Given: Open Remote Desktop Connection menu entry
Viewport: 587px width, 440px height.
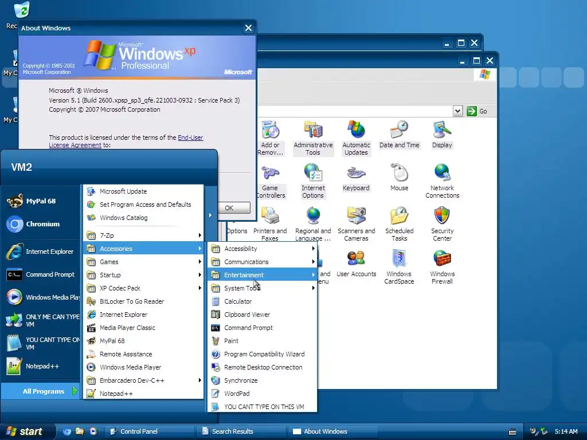Looking at the screenshot, I should point(263,367).
